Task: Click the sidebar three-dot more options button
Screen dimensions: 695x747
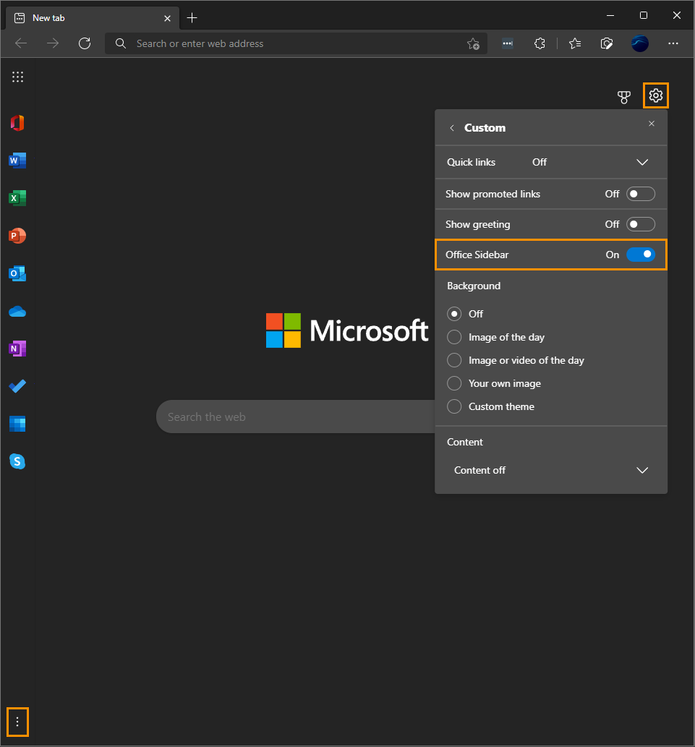Action: tap(17, 722)
